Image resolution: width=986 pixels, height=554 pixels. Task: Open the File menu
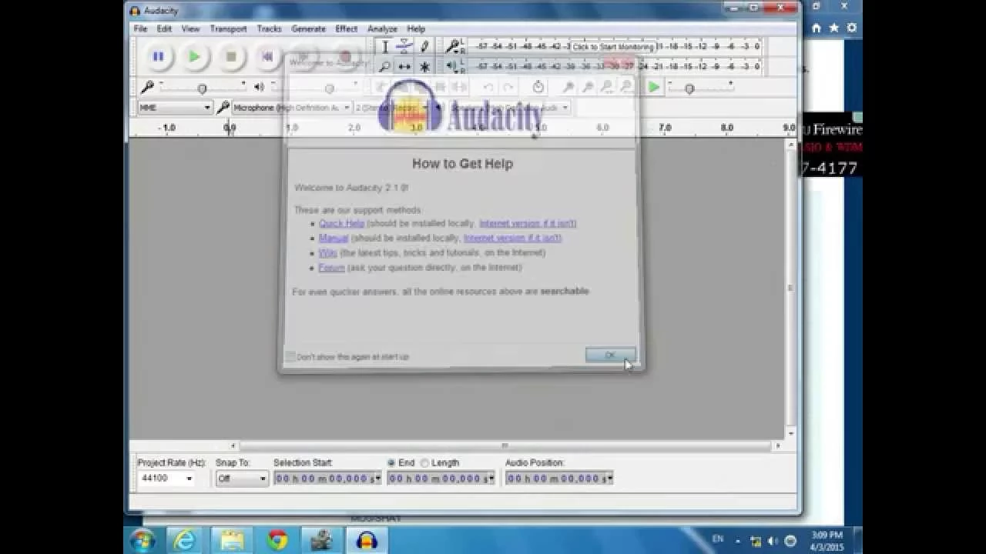click(x=140, y=28)
